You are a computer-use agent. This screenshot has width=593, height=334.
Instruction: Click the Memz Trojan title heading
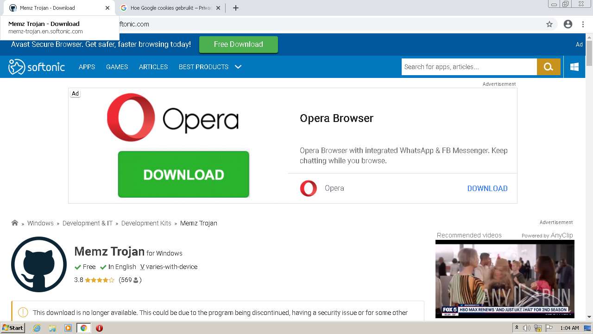(109, 251)
